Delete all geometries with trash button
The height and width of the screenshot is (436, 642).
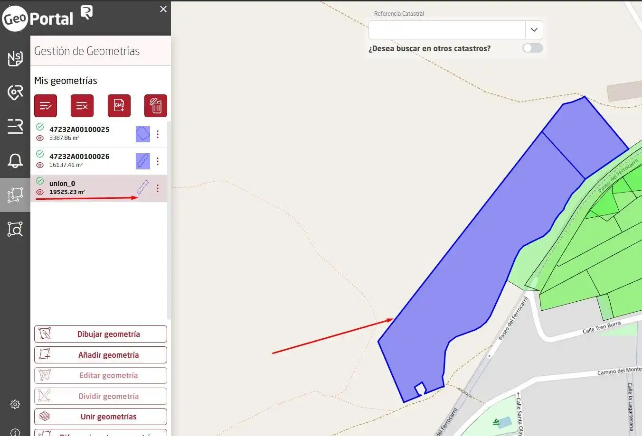pos(156,106)
